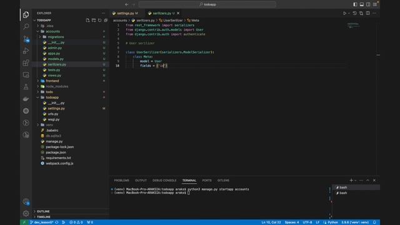400x225 pixels.
Task: Click the New File icon in explorer
Action: [x=87, y=20]
